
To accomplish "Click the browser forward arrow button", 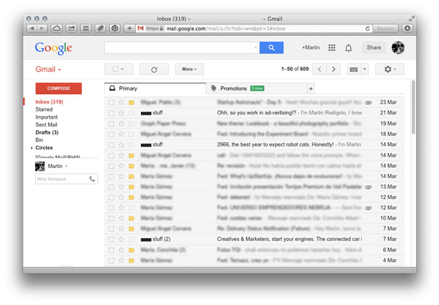I will point(42,28).
